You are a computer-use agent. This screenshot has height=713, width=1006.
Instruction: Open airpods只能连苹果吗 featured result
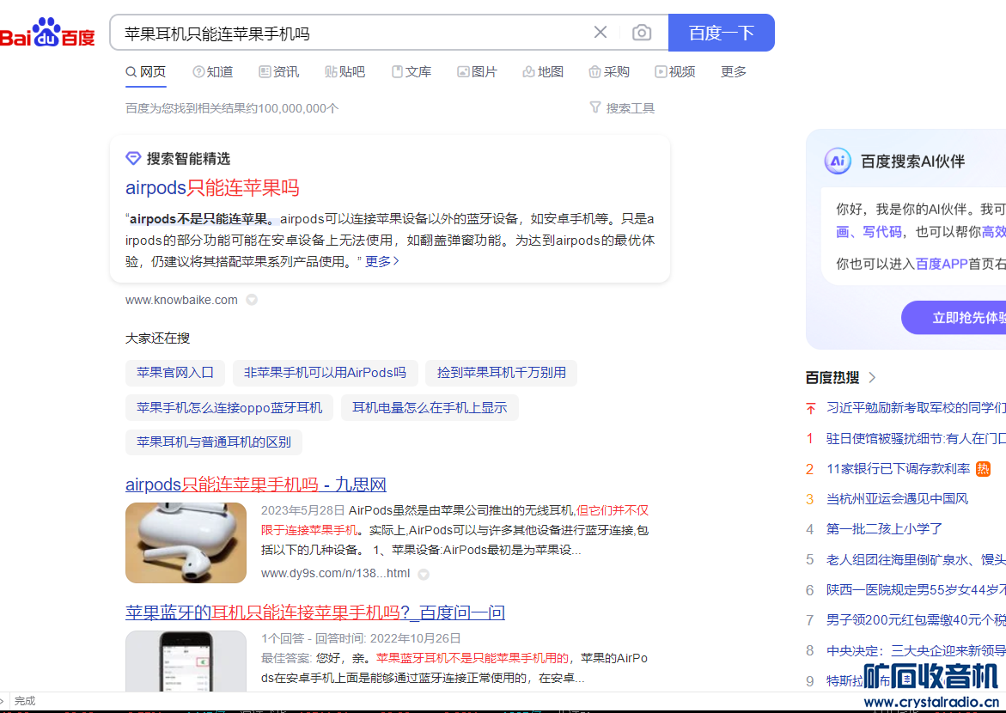212,188
